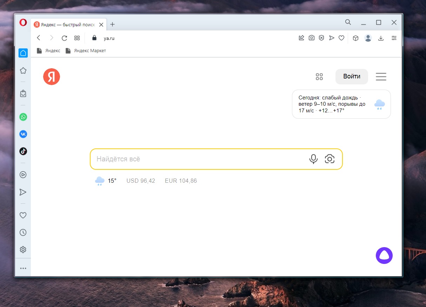Open the Yandex services grid icon
The height and width of the screenshot is (307, 426).
319,77
